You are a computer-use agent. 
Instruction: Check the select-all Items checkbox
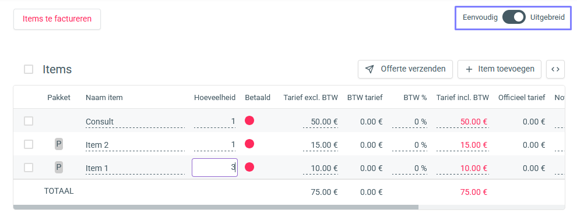click(x=29, y=69)
